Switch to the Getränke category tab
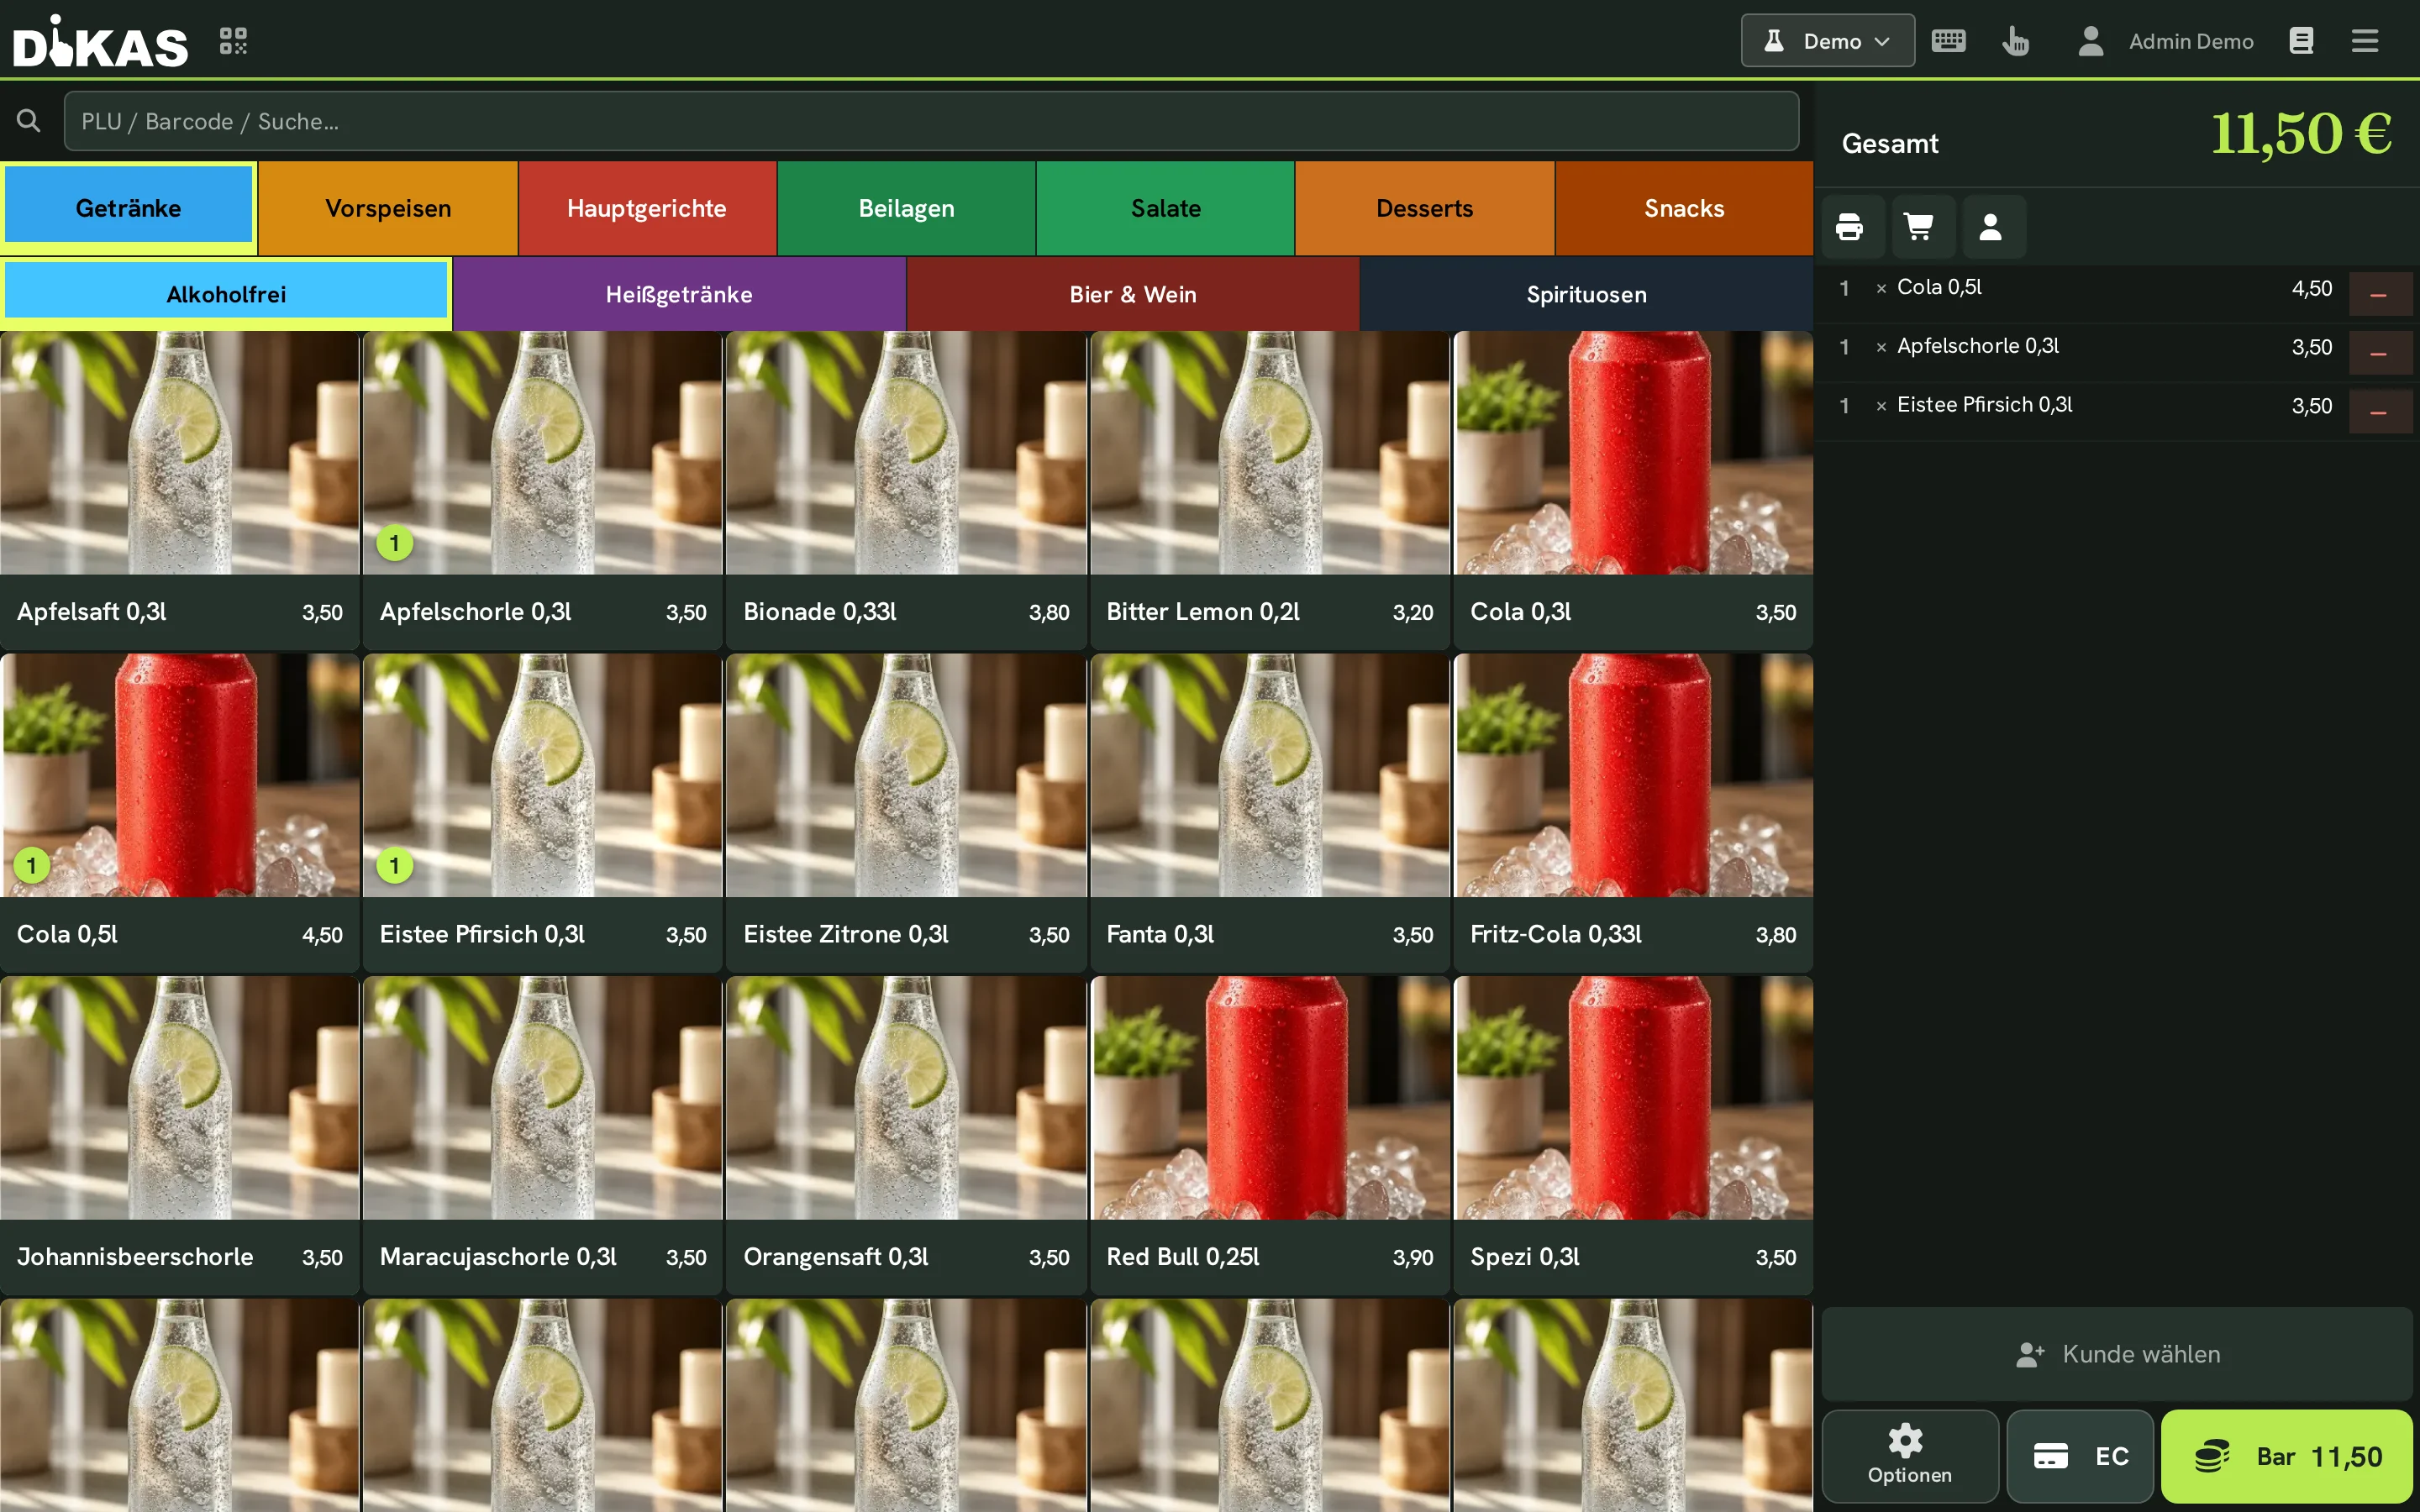Screen dimensions: 2420x1512 [129, 208]
